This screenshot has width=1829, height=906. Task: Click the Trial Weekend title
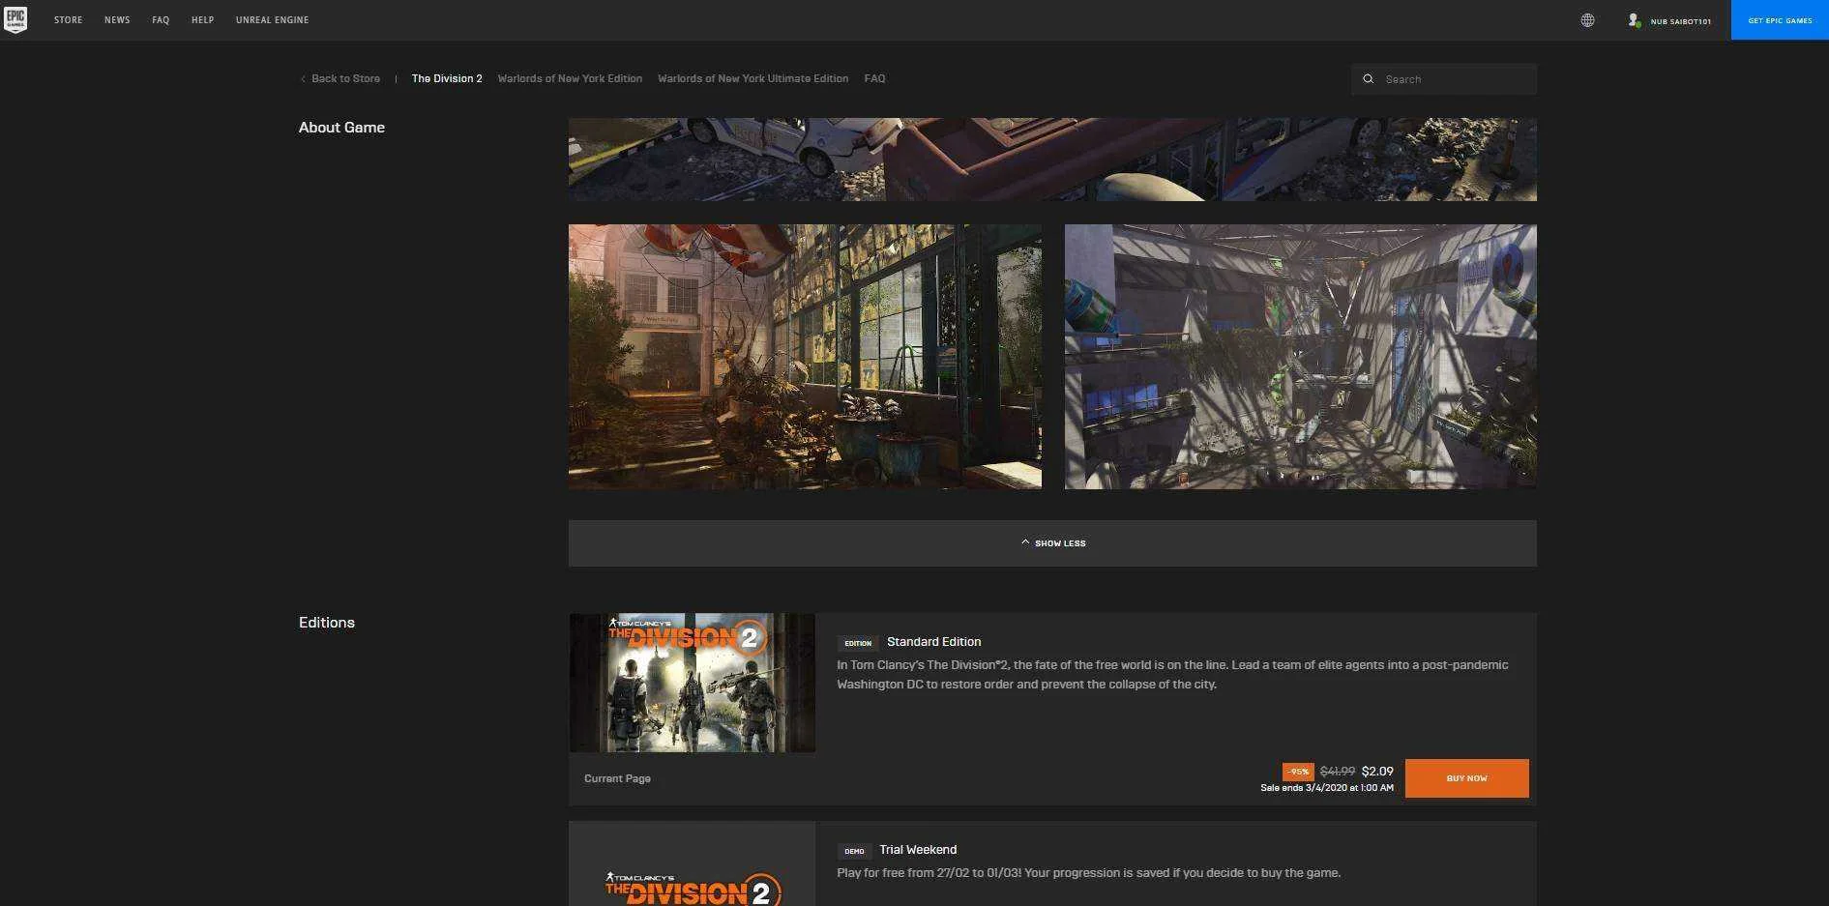point(918,850)
